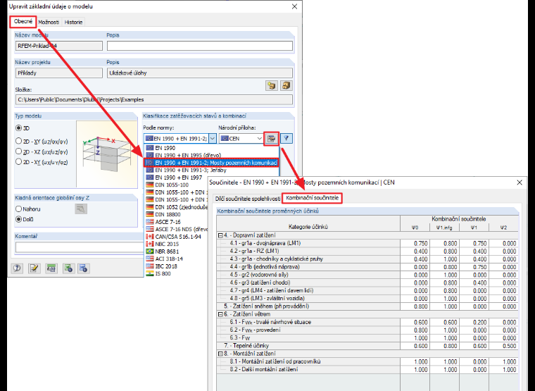
Task: Collapse the 6. Zatížení větrem group
Action: (x=220, y=314)
